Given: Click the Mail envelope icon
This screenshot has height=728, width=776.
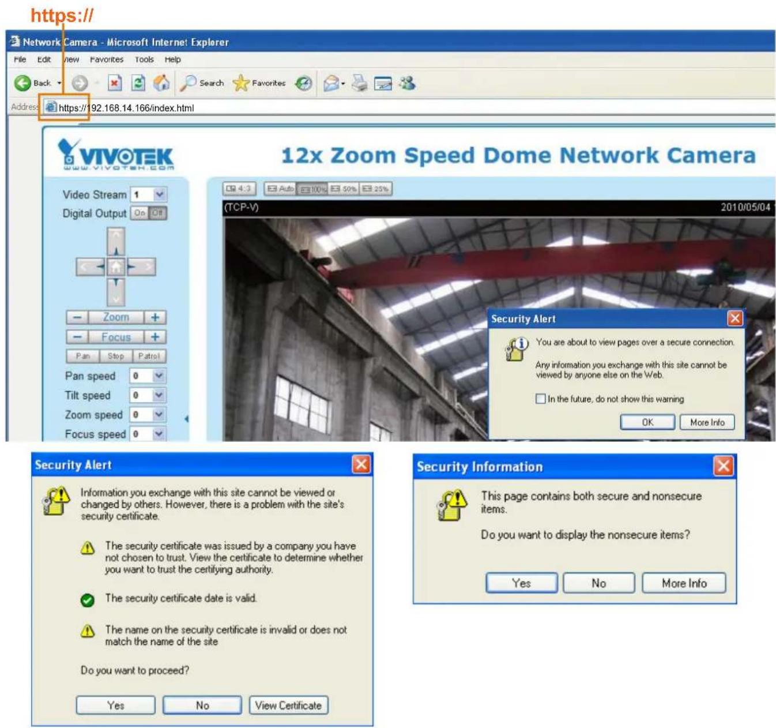Looking at the screenshot, I should [331, 84].
